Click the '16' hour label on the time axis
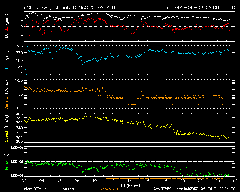The height and width of the screenshot is (192, 240). tap(147, 181)
